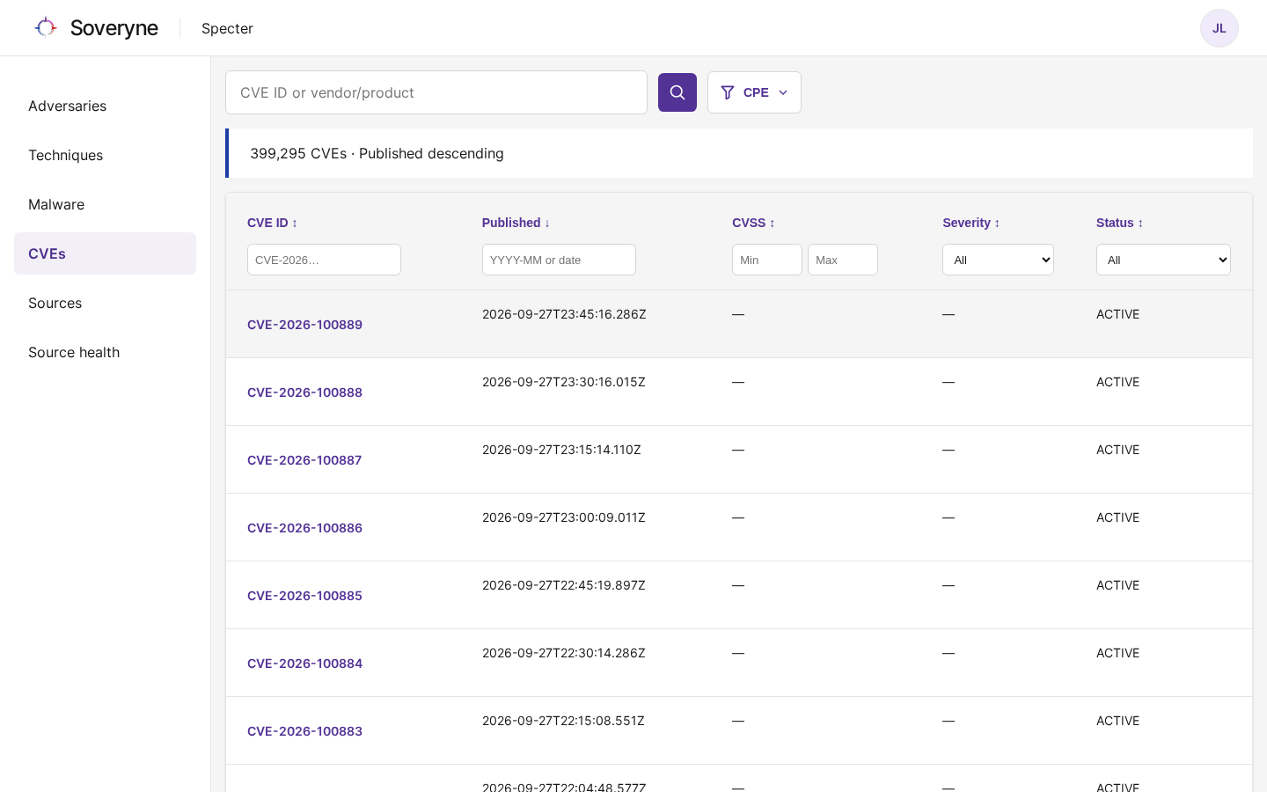
Task: Click the purple search button
Action: tap(677, 92)
